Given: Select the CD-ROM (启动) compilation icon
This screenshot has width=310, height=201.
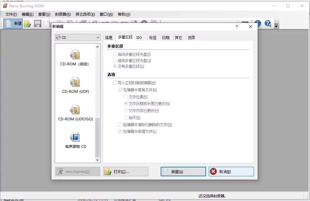Looking at the screenshot, I should pos(75,56).
